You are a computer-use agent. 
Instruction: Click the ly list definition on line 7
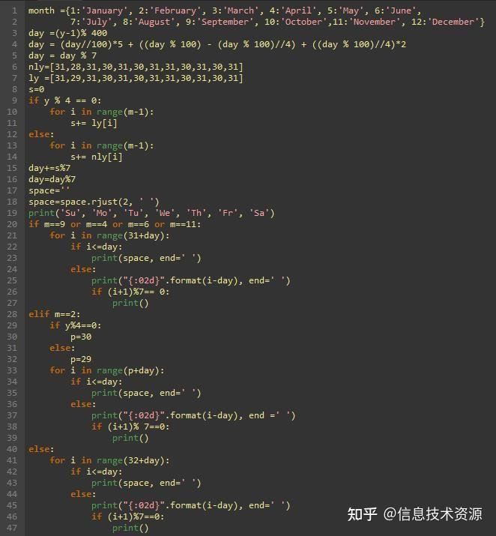136,78
